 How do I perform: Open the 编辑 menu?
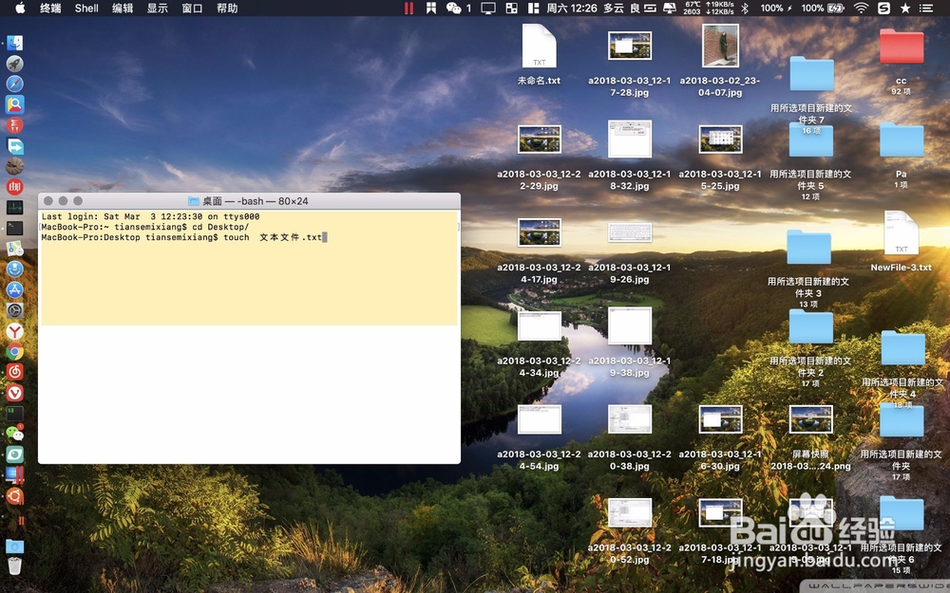(x=123, y=8)
